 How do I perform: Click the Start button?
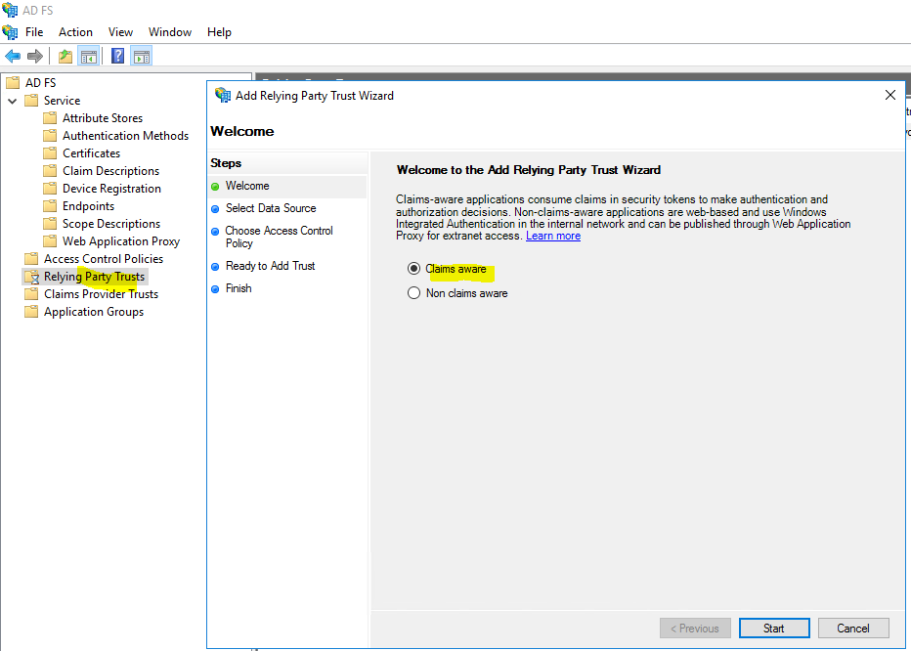[774, 629]
